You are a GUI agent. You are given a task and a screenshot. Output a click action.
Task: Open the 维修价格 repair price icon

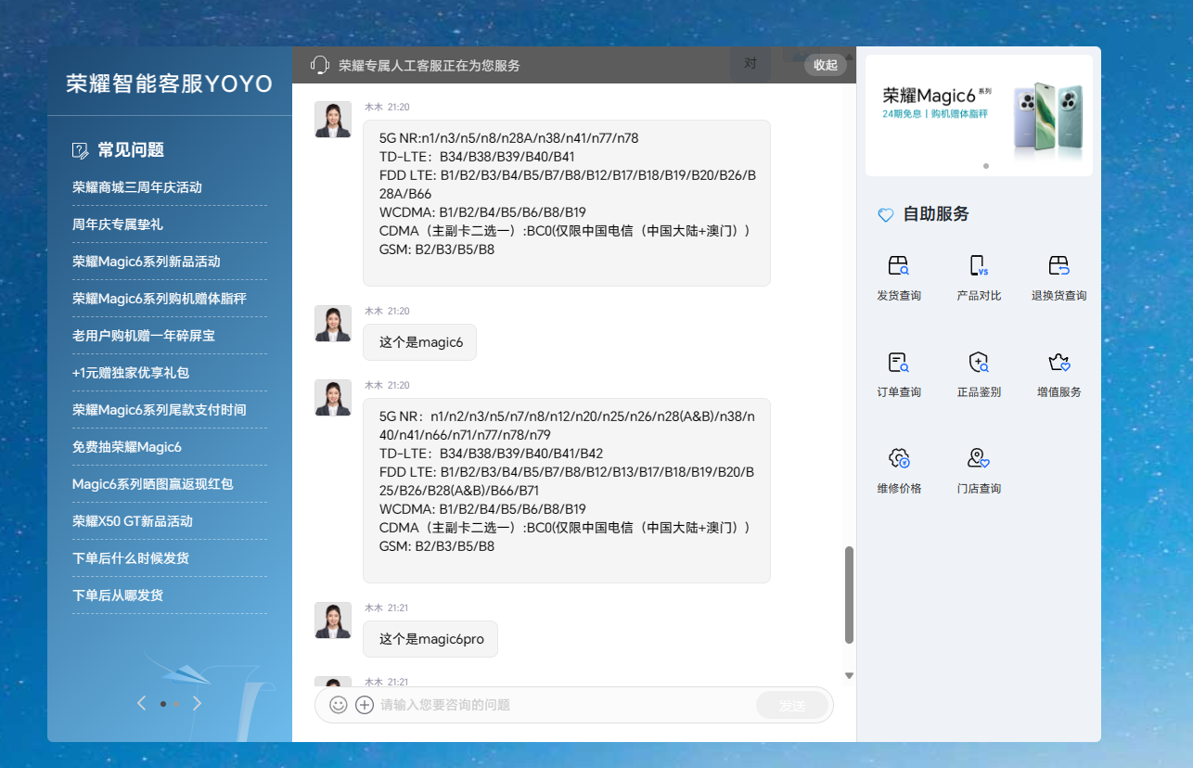tap(899, 458)
